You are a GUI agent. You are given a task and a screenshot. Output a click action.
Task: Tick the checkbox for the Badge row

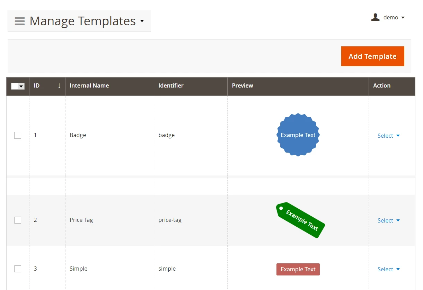click(x=18, y=135)
